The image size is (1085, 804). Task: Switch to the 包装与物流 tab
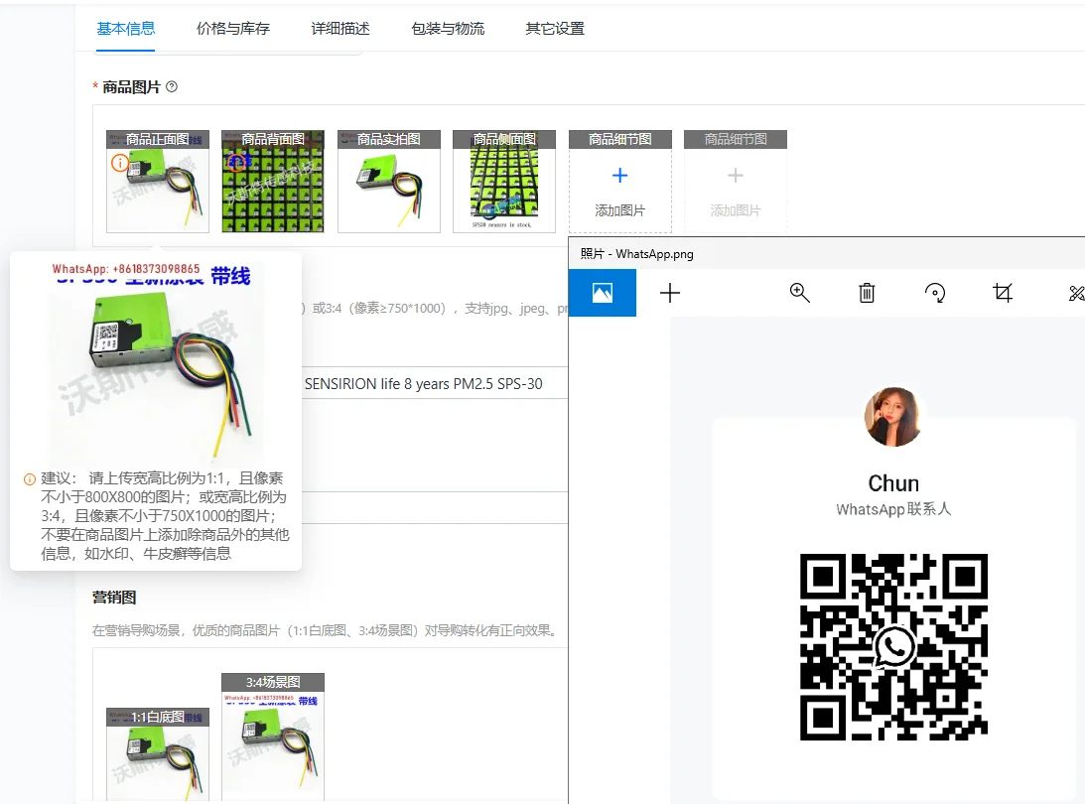tap(447, 29)
